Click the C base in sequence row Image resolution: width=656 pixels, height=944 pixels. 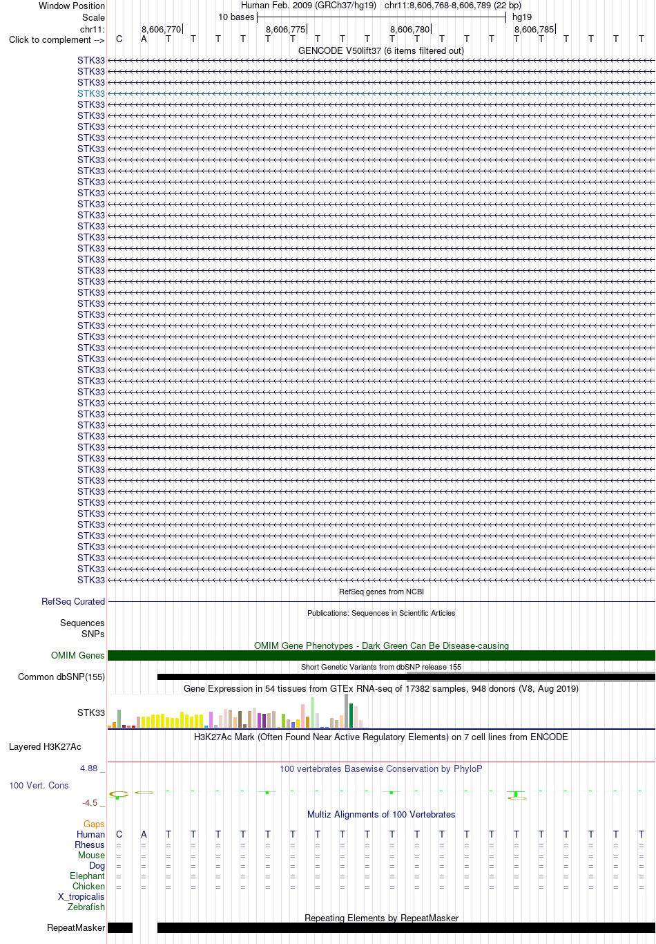click(x=119, y=39)
